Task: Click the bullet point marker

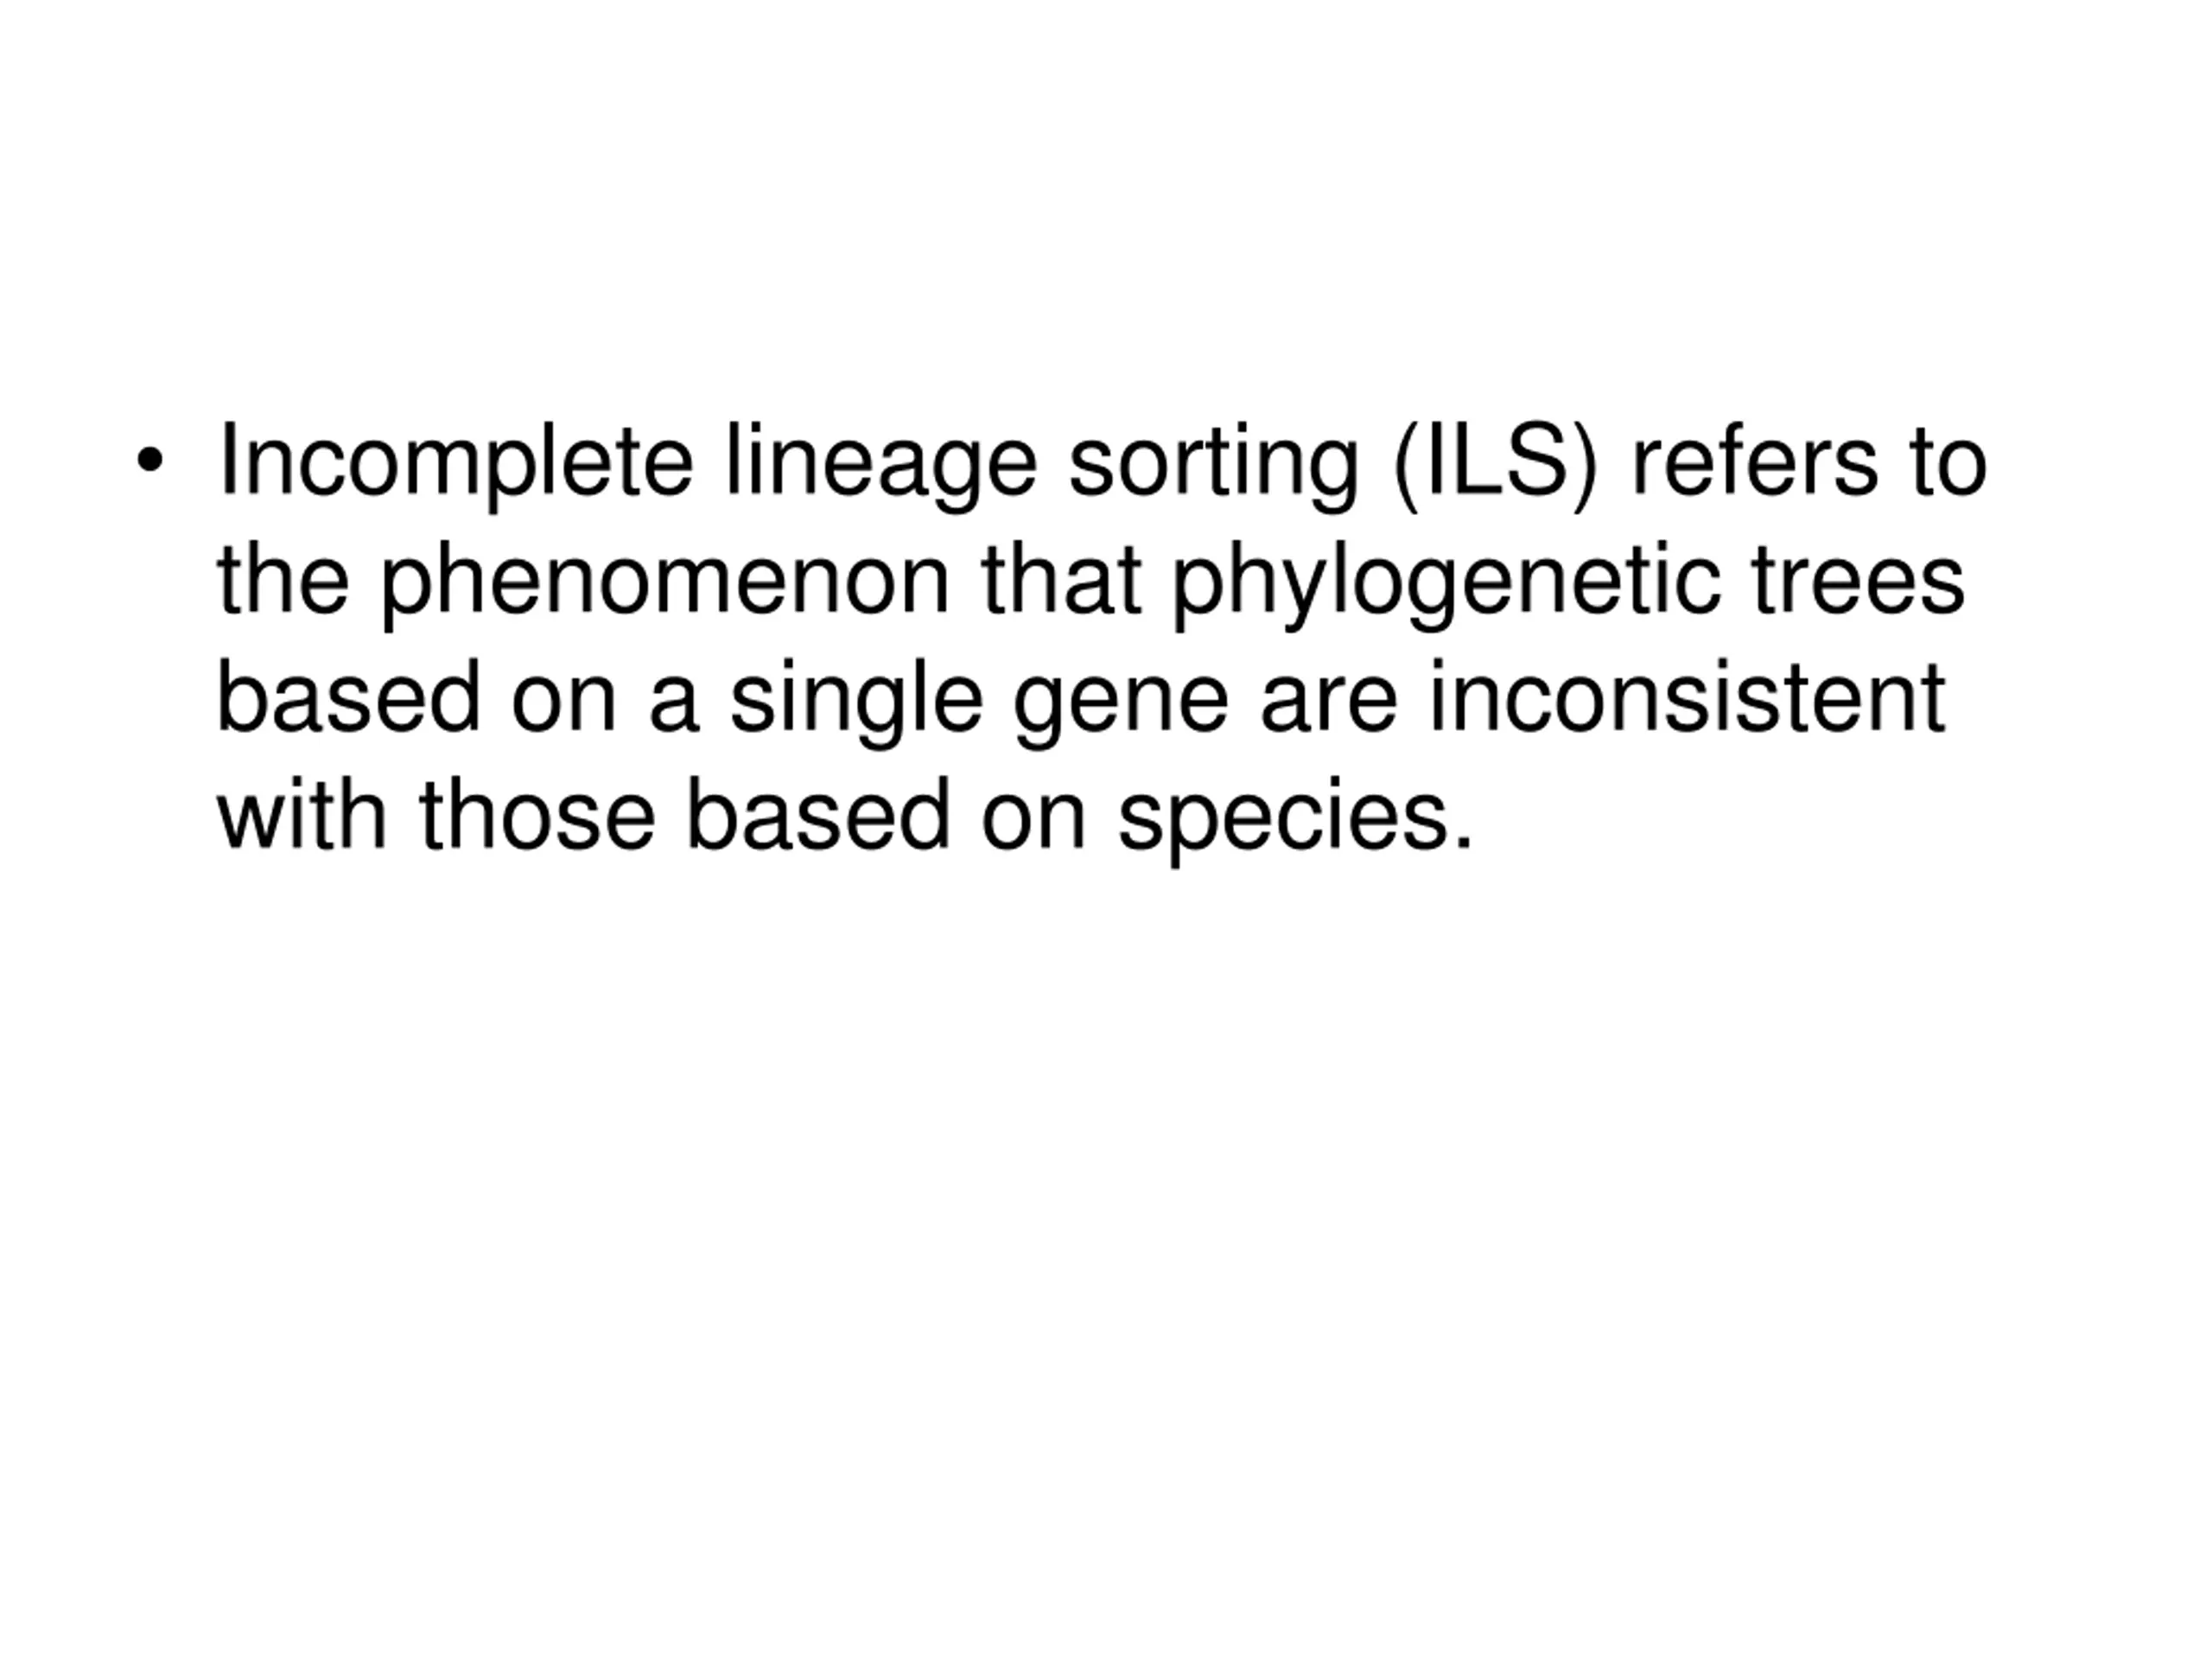Action: 150,462
